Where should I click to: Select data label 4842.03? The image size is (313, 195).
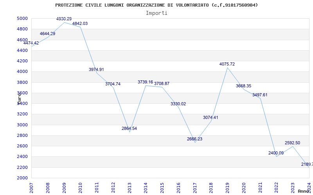tap(80, 23)
